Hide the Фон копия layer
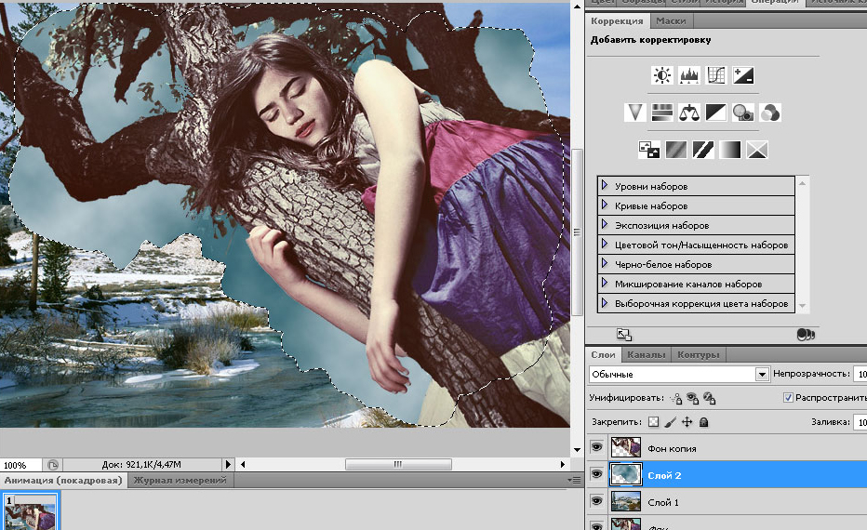 (596, 447)
